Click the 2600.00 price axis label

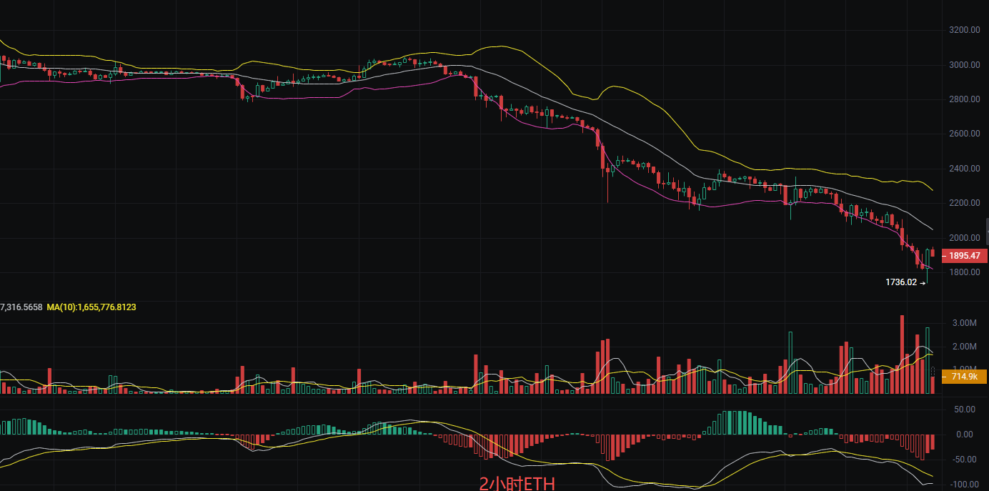[x=964, y=134]
